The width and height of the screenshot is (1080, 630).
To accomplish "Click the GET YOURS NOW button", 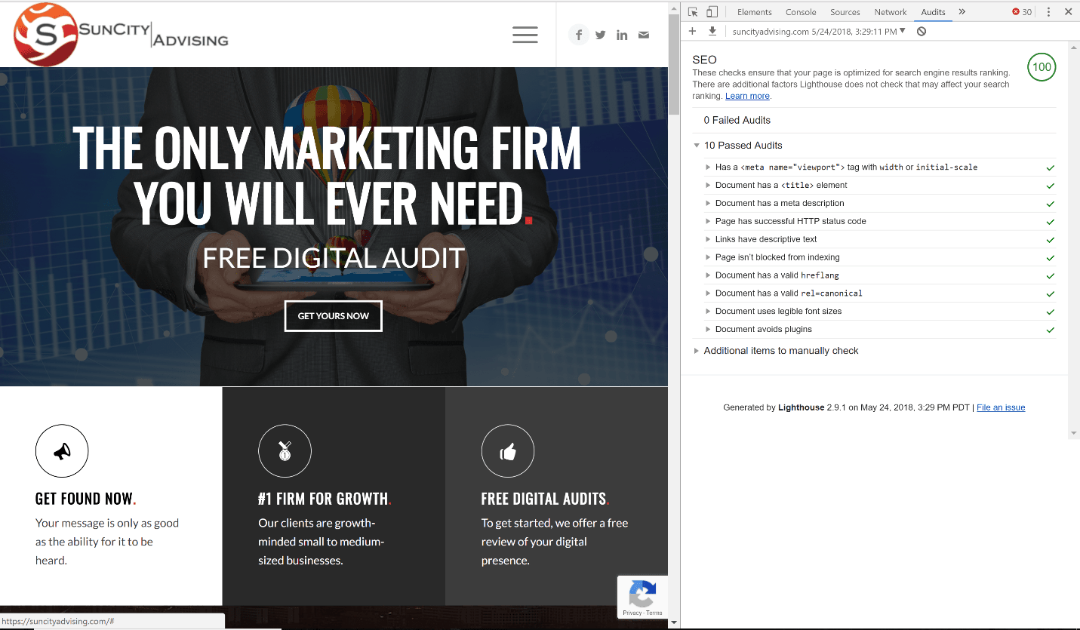I will click(x=334, y=316).
